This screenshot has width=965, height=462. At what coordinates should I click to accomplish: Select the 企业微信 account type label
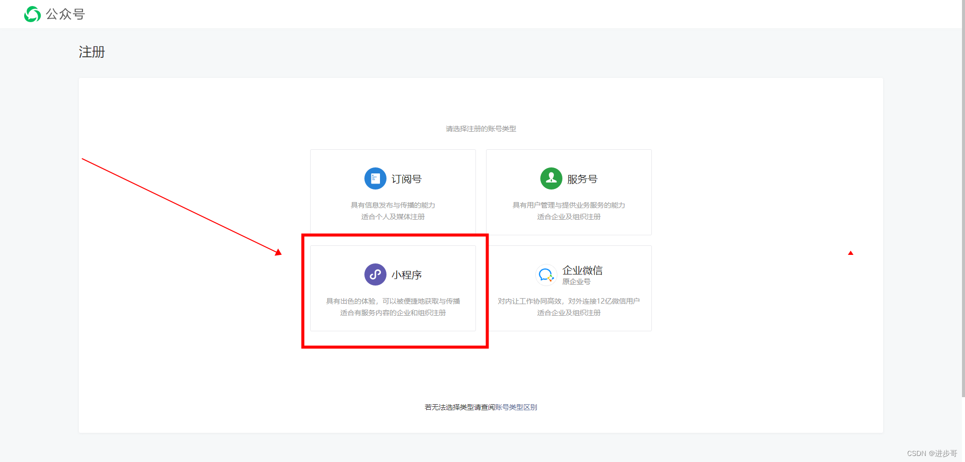(x=583, y=270)
